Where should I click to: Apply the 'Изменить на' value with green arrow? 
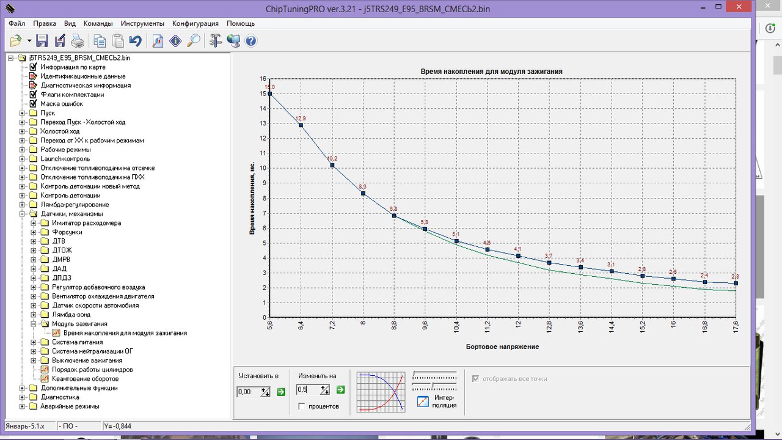(340, 389)
